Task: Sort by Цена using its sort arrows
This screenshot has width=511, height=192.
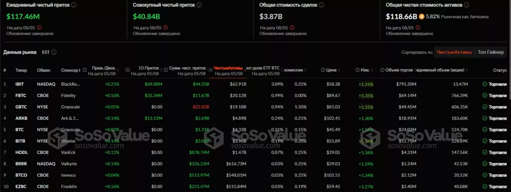Action: tap(339, 70)
